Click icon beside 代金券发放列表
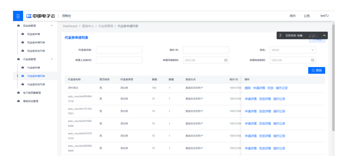 pyautogui.click(x=23, y=84)
